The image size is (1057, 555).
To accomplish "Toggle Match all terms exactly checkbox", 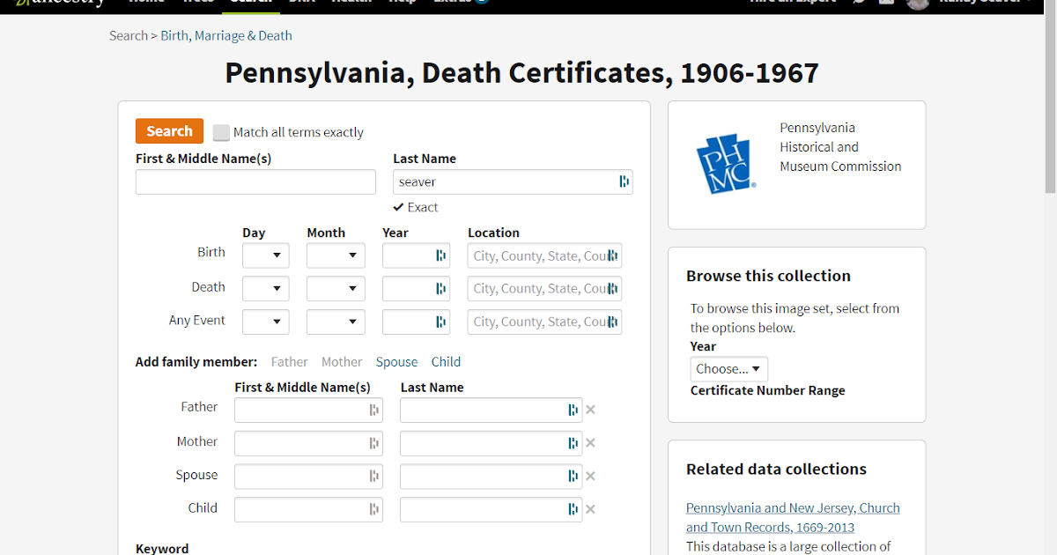I will (x=221, y=132).
